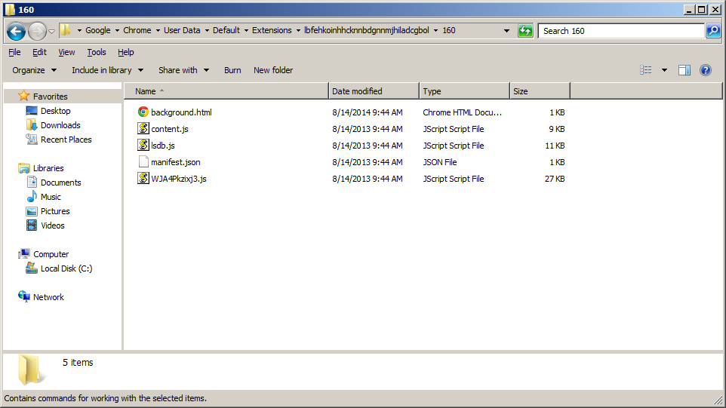Click the New folder button

click(273, 70)
